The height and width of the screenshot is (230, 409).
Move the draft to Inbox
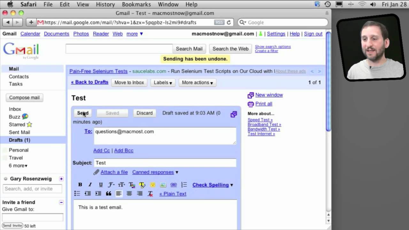129,82
